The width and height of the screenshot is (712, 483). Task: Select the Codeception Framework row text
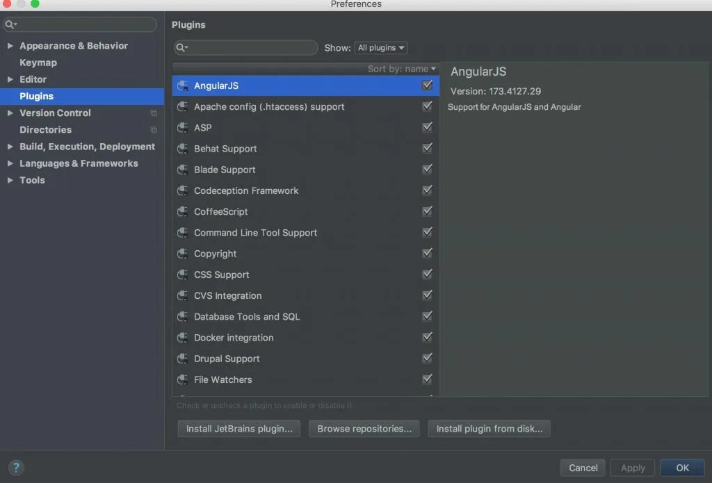point(246,190)
